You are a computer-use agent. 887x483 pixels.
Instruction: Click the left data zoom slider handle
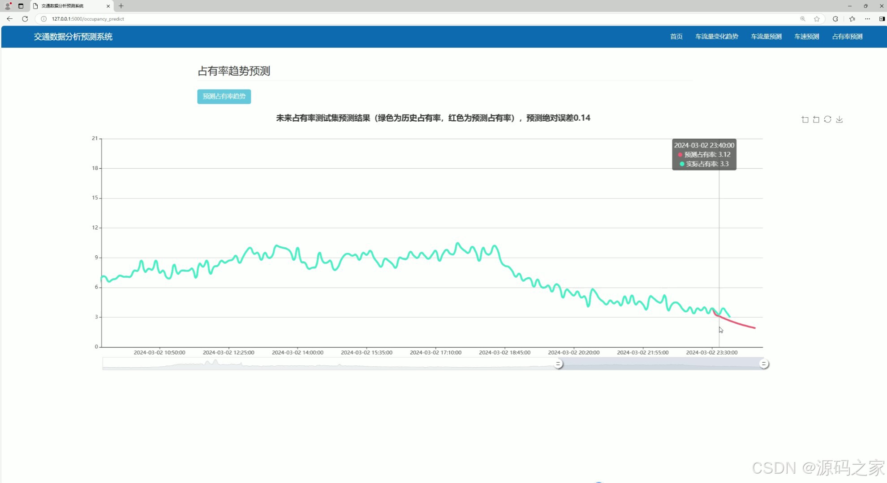558,364
